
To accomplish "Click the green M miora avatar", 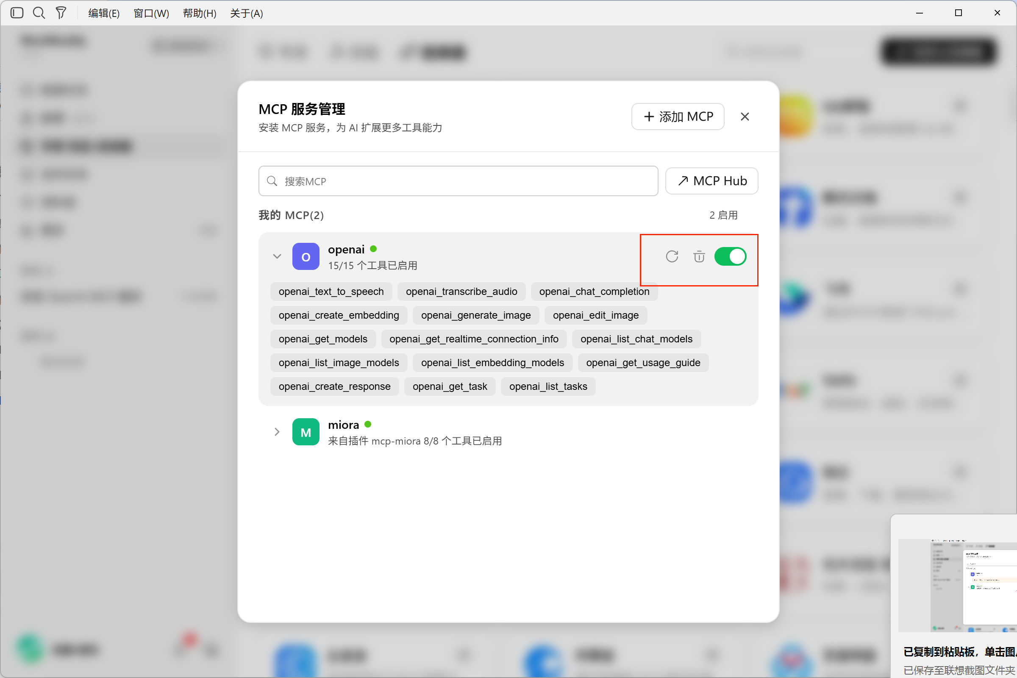I will tap(306, 432).
